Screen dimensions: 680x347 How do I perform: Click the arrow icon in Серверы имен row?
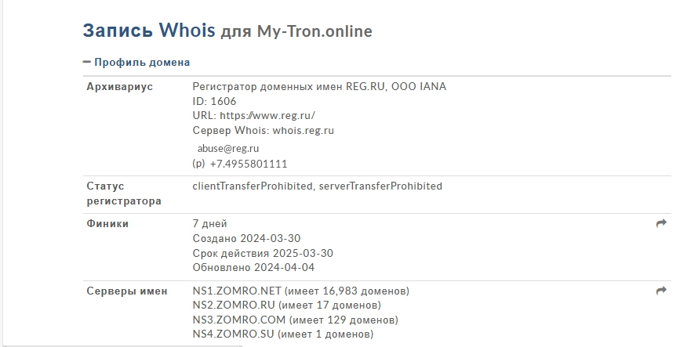coord(661,291)
